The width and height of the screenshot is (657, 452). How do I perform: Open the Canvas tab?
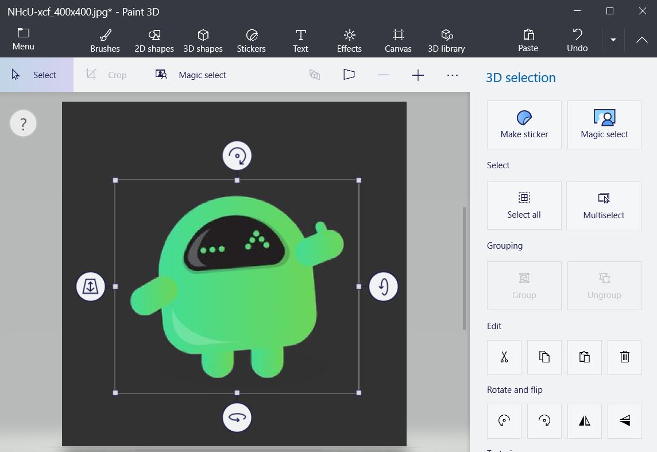coord(398,41)
